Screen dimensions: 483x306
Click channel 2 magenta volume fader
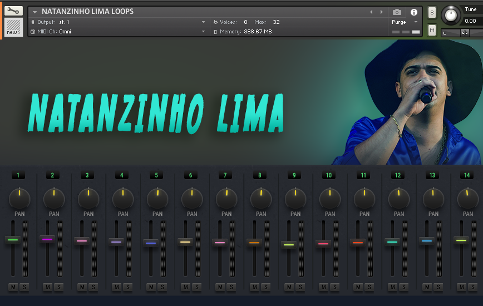tap(47, 239)
